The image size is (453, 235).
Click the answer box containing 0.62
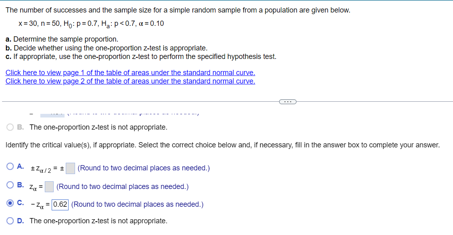point(60,205)
